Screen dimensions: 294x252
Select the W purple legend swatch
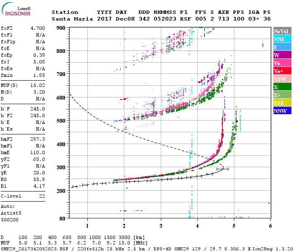tap(282, 55)
